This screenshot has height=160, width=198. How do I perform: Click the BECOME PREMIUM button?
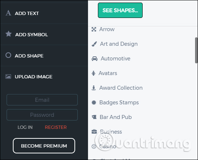(44, 146)
